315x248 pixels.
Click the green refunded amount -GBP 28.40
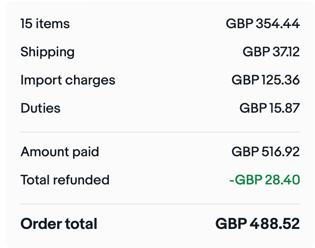pyautogui.click(x=265, y=179)
